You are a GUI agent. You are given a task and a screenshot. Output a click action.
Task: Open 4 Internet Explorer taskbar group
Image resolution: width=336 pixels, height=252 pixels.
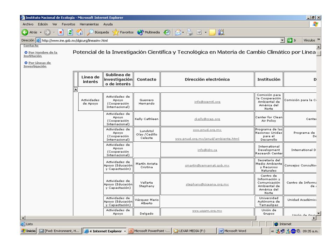[105, 231]
